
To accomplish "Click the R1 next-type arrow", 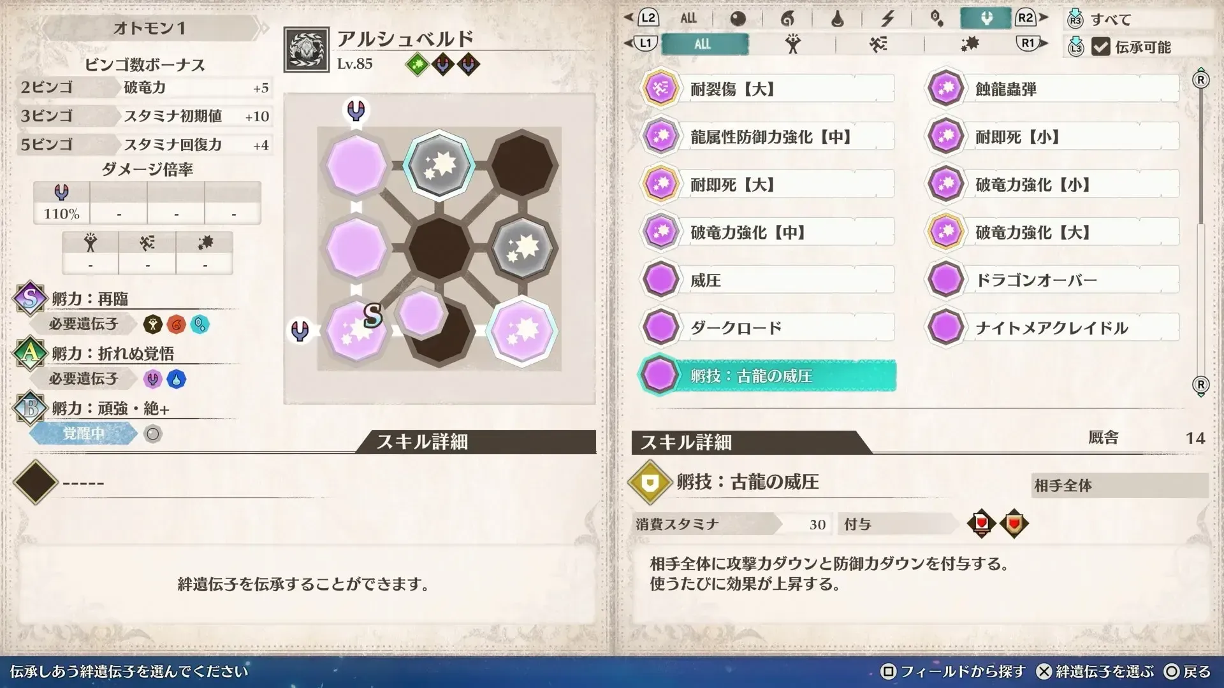I will coord(1031,43).
